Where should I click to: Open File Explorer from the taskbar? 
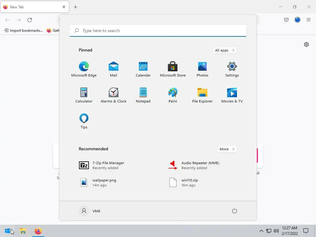click(x=23, y=231)
